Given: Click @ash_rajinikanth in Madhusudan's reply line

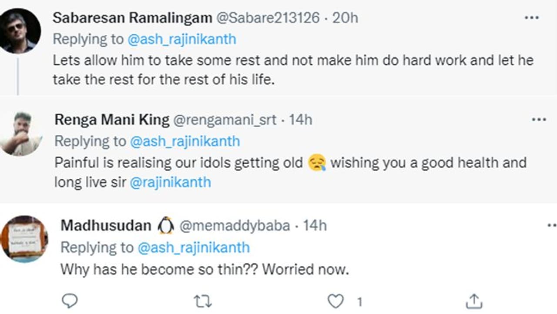Looking at the screenshot, I should point(193,247).
